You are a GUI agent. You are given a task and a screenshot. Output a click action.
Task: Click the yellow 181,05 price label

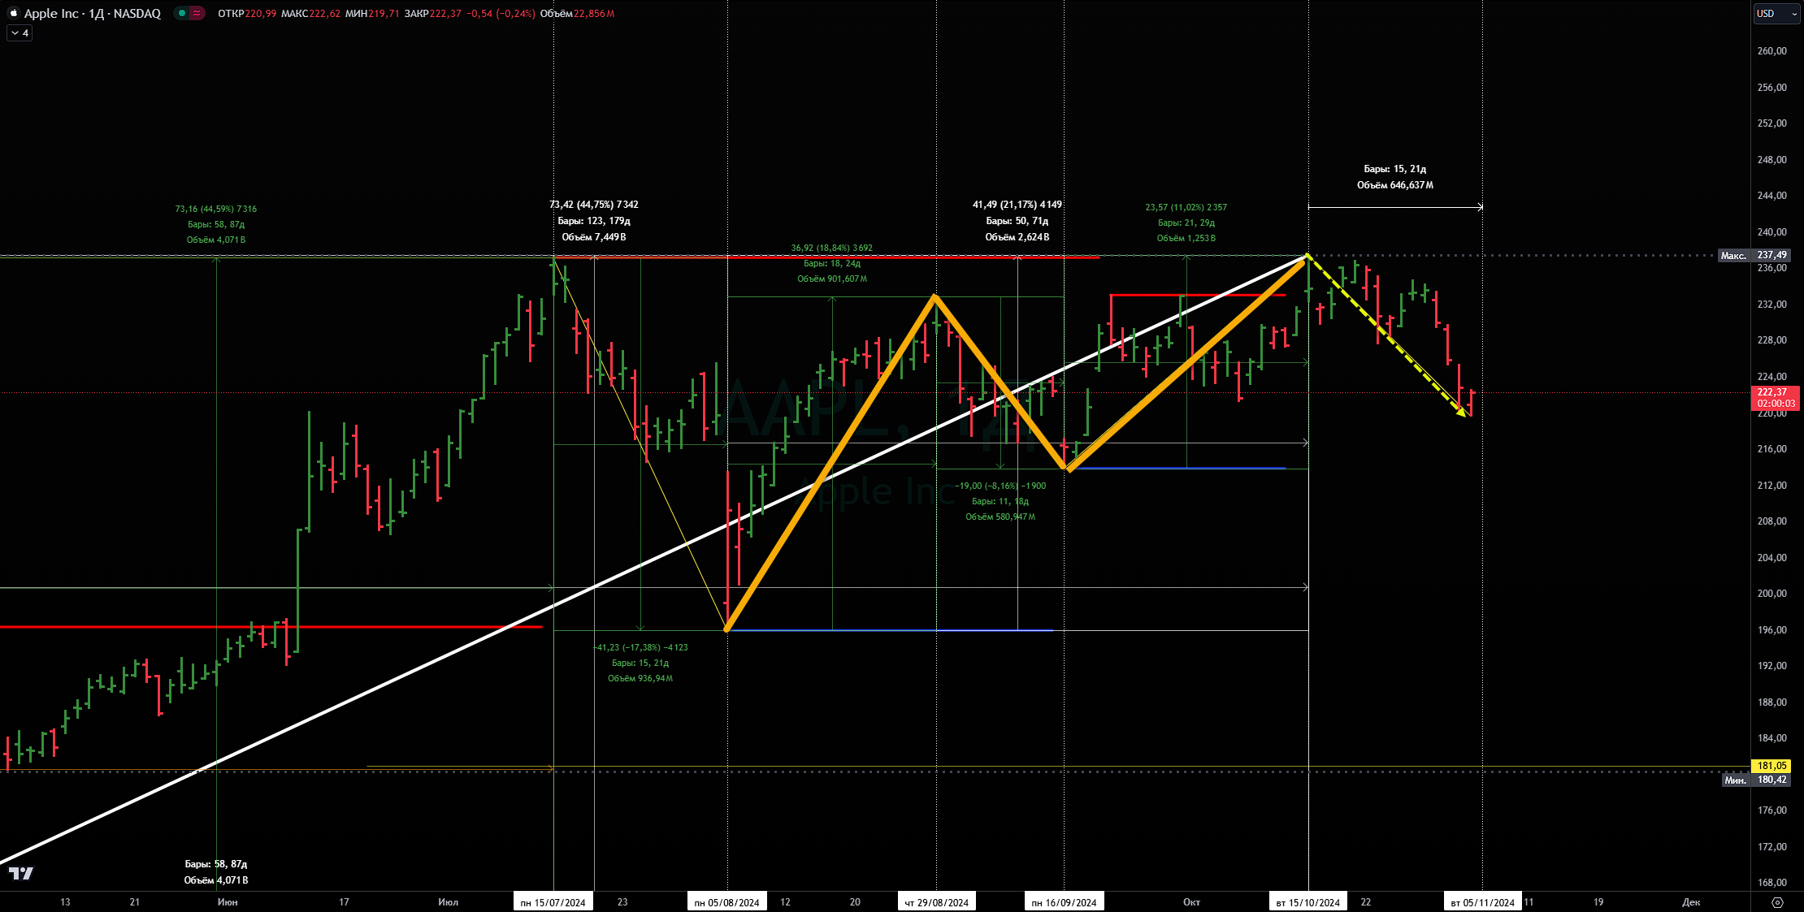[1771, 766]
